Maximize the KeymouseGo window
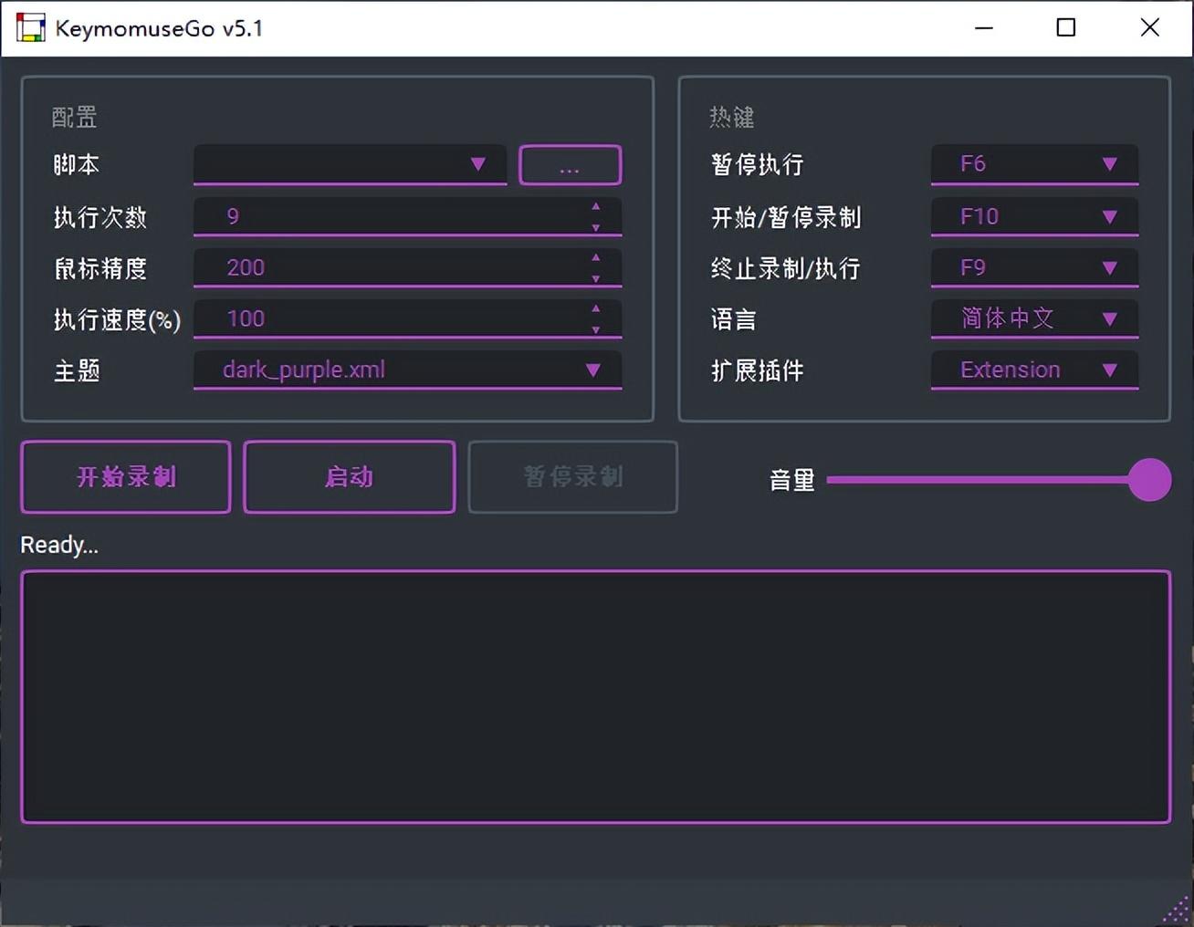 pyautogui.click(x=1065, y=27)
